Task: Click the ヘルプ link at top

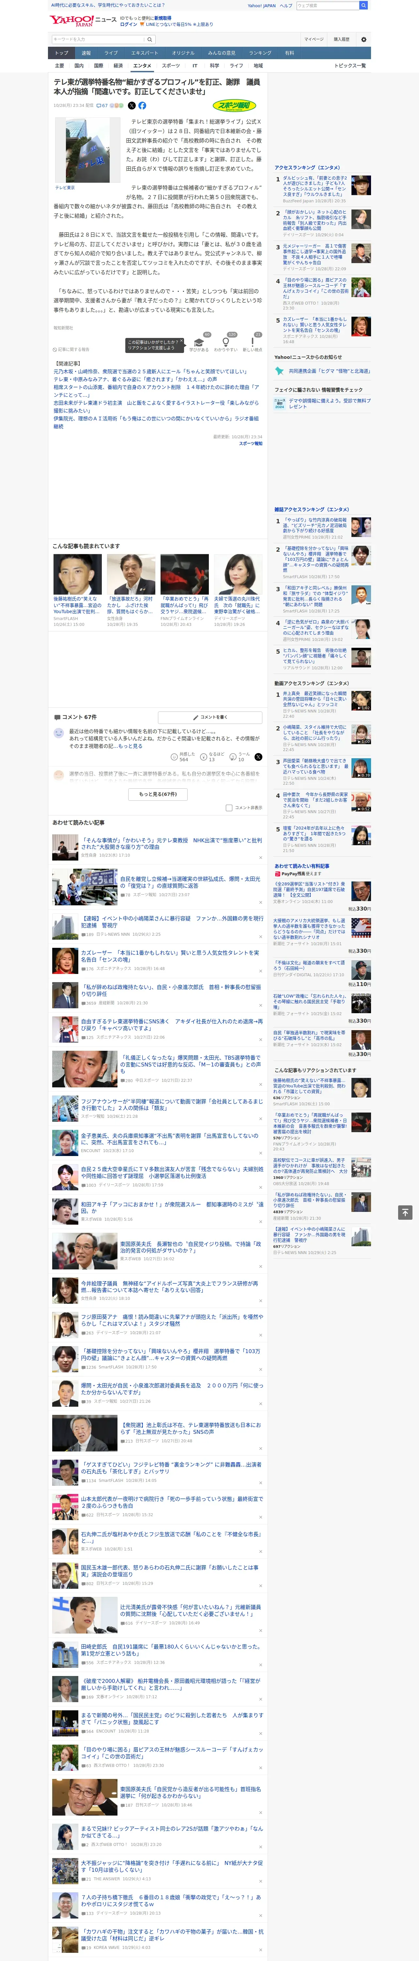Action: [x=285, y=5]
